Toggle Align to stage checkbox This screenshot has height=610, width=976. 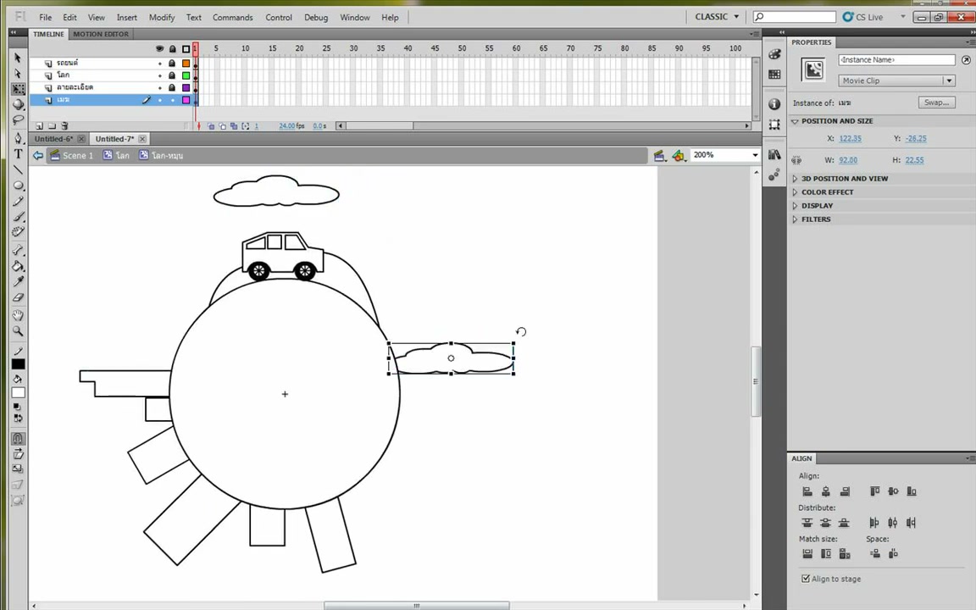coord(806,579)
